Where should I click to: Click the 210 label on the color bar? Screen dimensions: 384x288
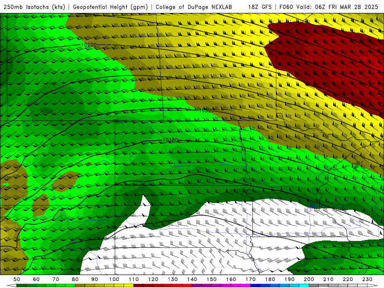(328, 279)
